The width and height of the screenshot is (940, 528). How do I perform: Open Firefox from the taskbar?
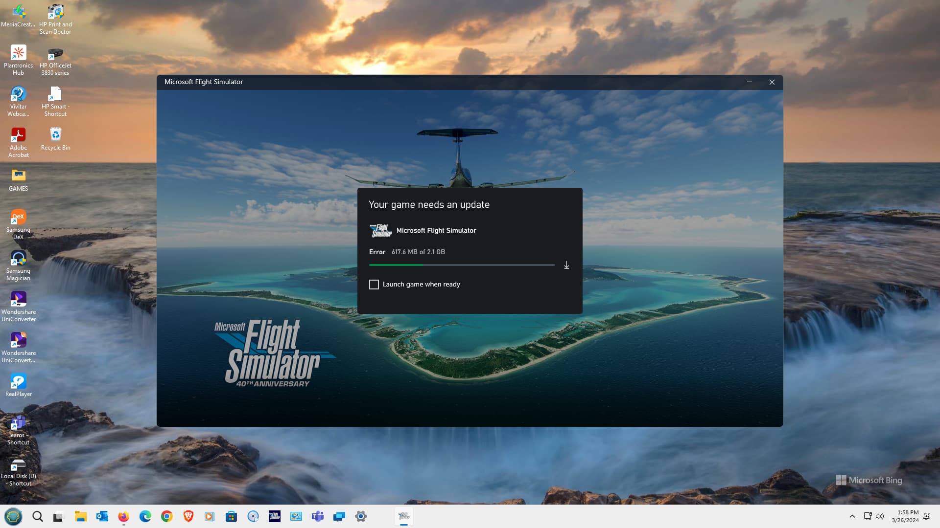coord(123,516)
